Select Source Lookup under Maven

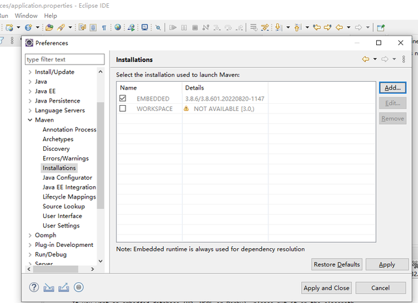pyautogui.click(x=64, y=206)
